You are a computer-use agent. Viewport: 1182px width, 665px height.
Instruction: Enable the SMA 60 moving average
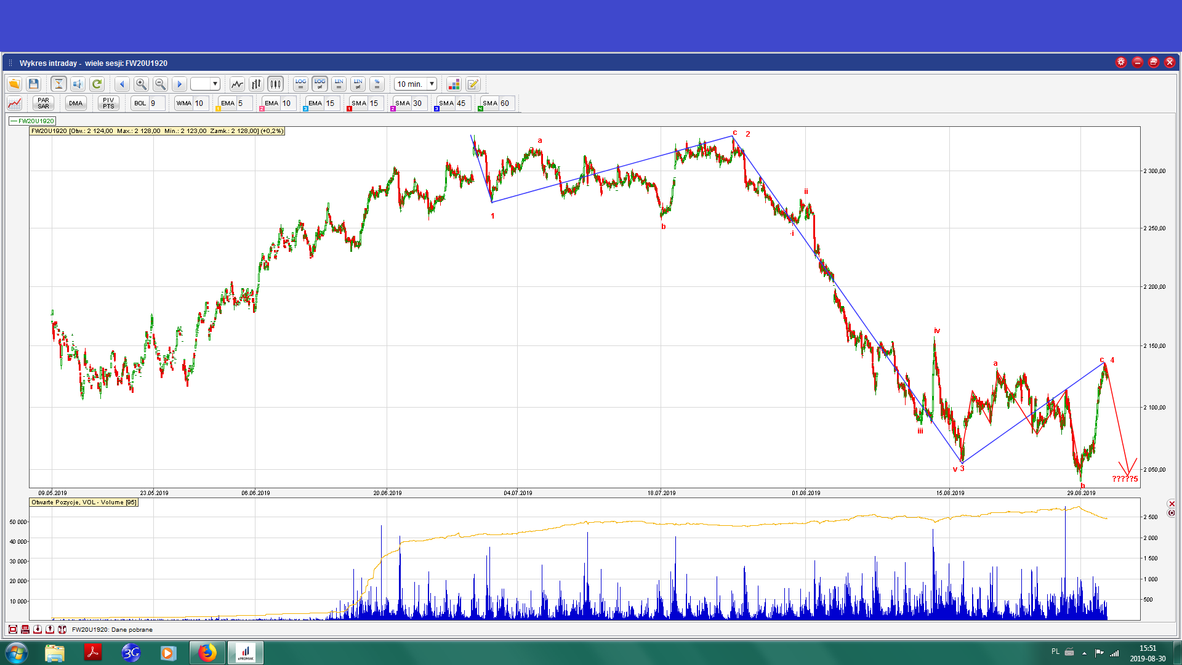point(490,103)
